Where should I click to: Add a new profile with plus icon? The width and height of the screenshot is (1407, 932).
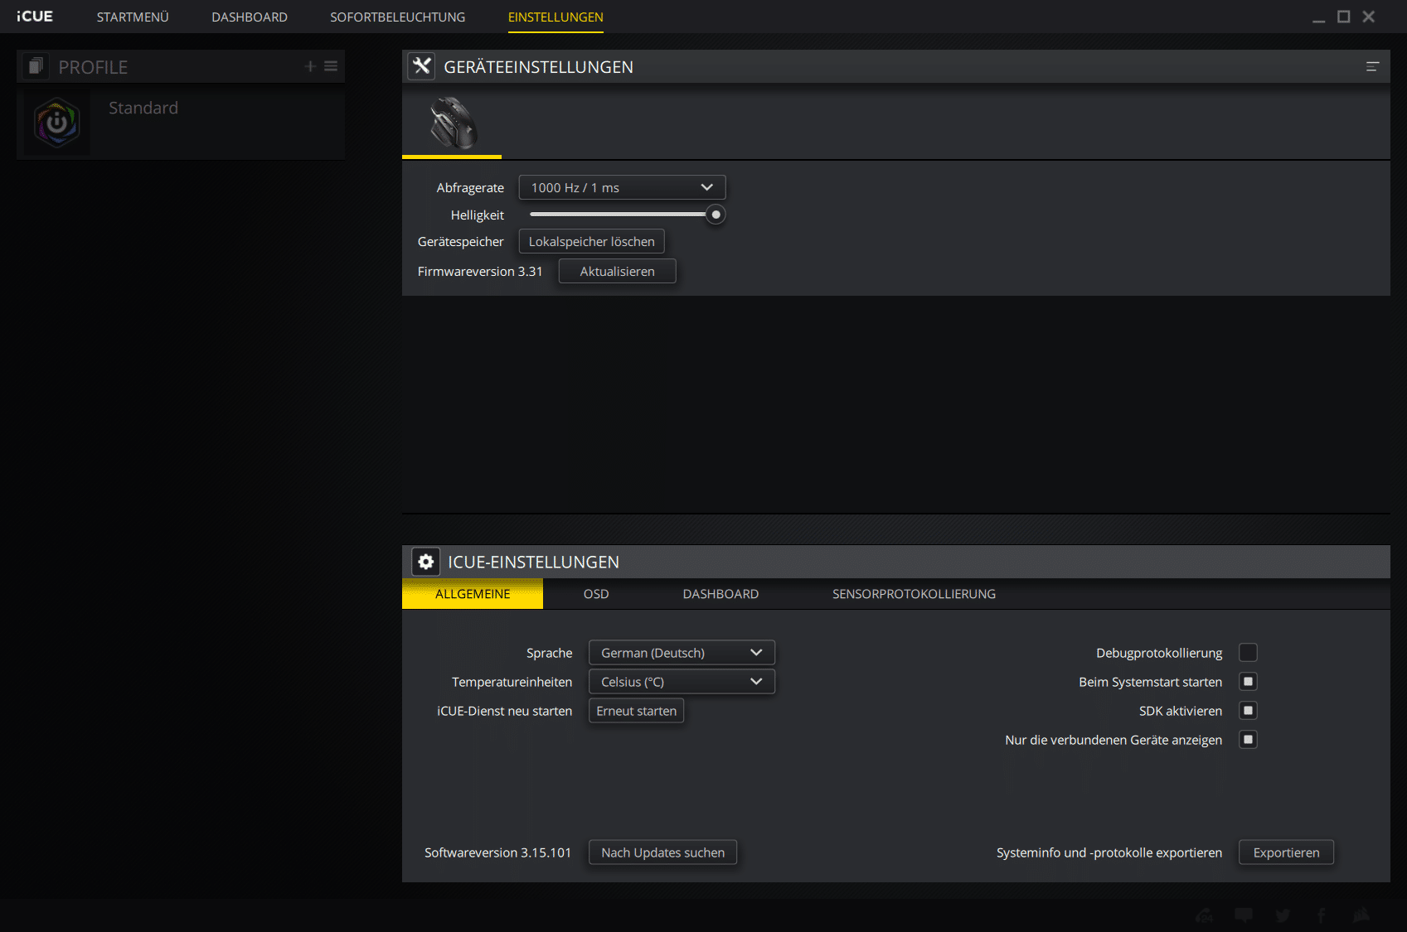click(x=310, y=66)
